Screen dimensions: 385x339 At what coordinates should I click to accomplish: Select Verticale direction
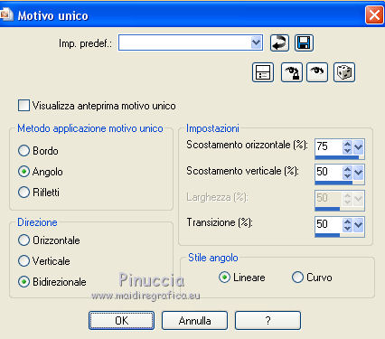coord(23,261)
